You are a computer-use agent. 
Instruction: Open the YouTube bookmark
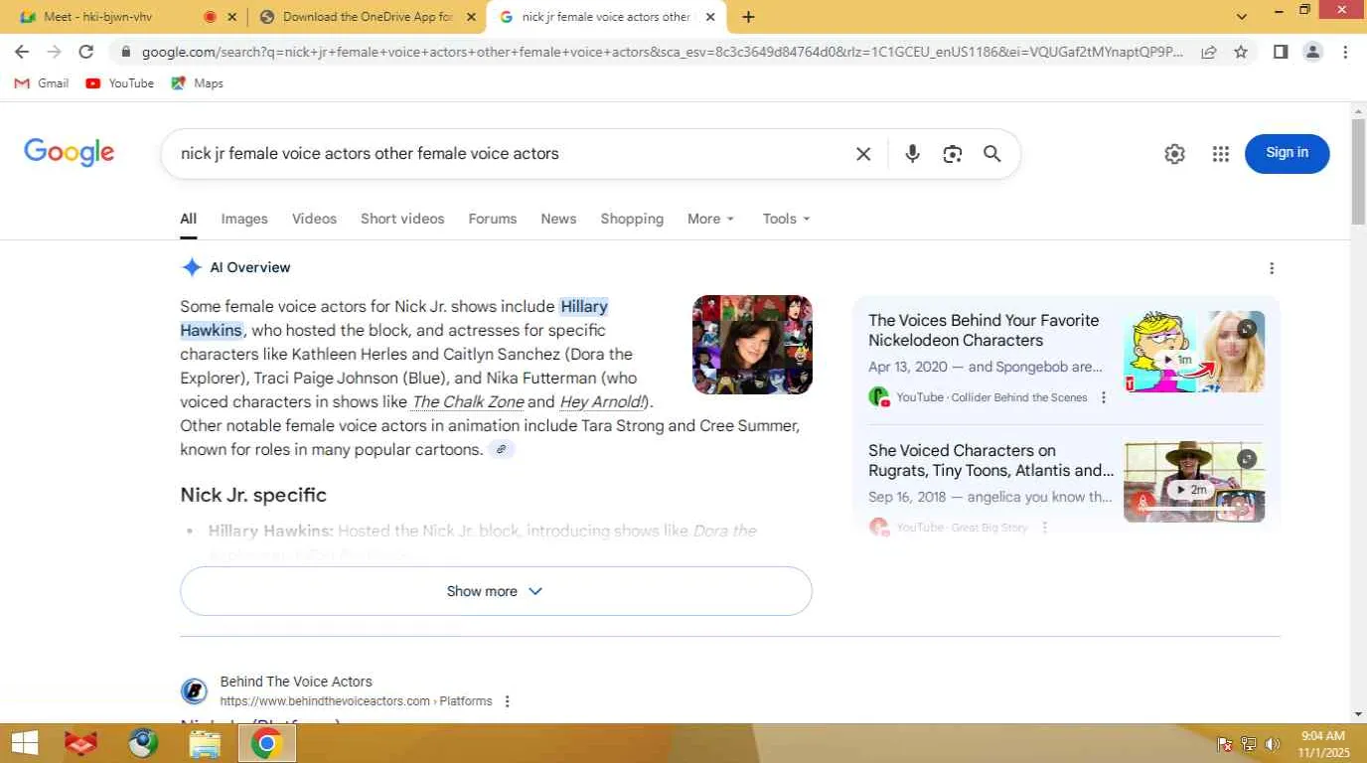click(120, 83)
